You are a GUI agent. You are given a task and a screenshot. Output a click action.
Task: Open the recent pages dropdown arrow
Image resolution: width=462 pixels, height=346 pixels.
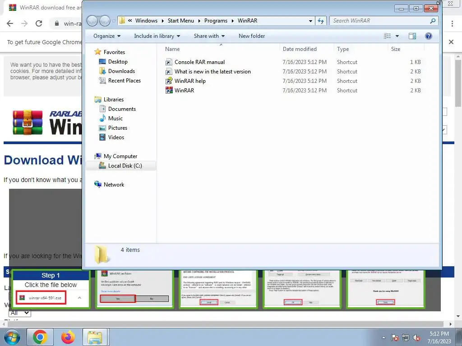point(113,21)
